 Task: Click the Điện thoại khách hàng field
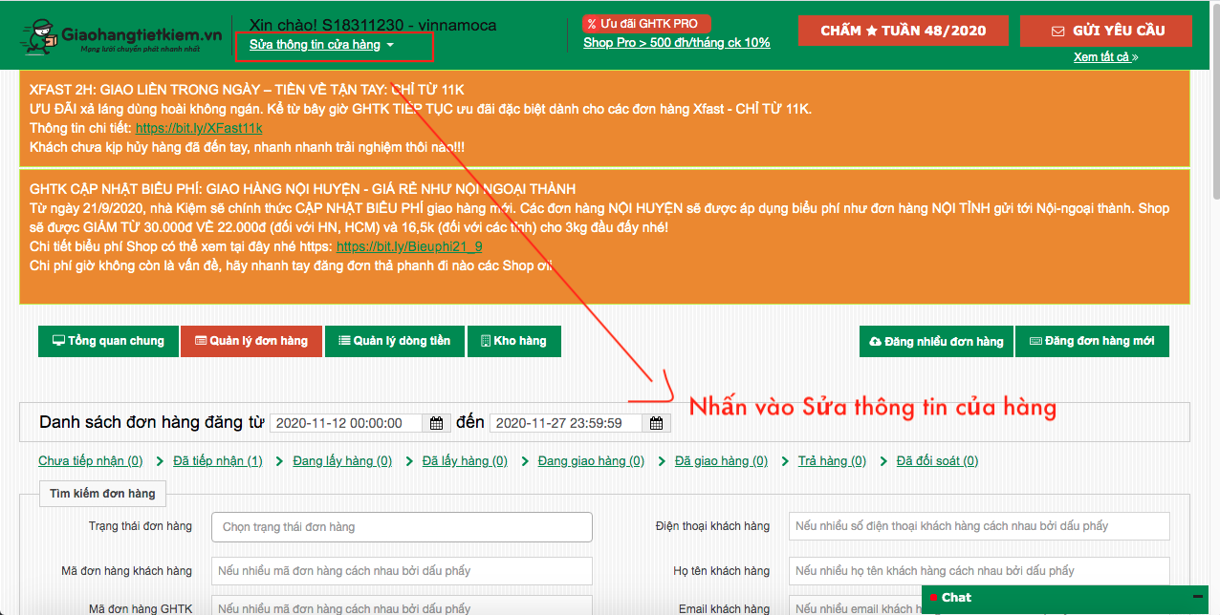click(979, 526)
